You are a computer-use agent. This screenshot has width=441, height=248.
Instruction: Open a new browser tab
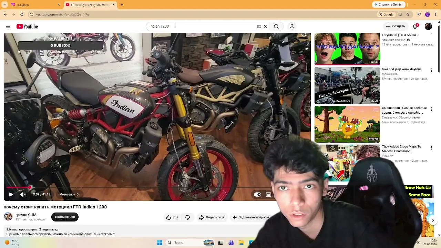122,5
